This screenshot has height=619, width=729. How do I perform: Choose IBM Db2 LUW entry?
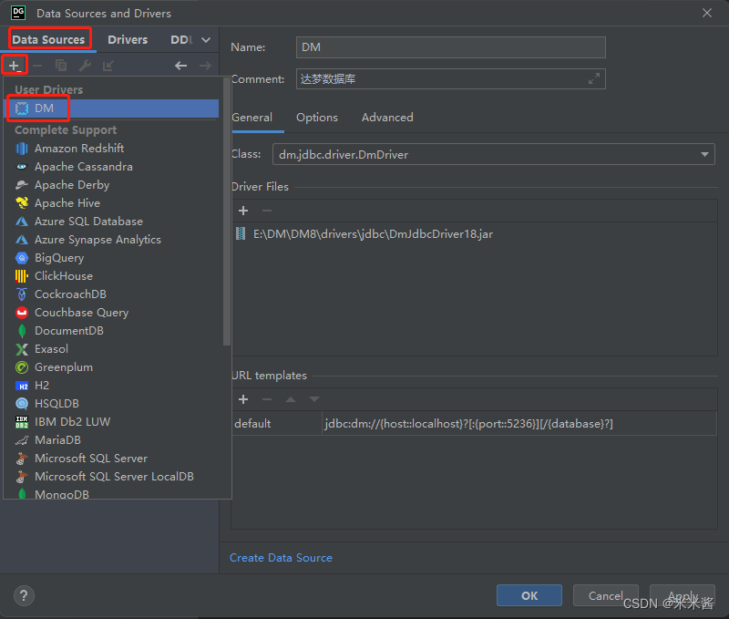[x=111, y=422]
